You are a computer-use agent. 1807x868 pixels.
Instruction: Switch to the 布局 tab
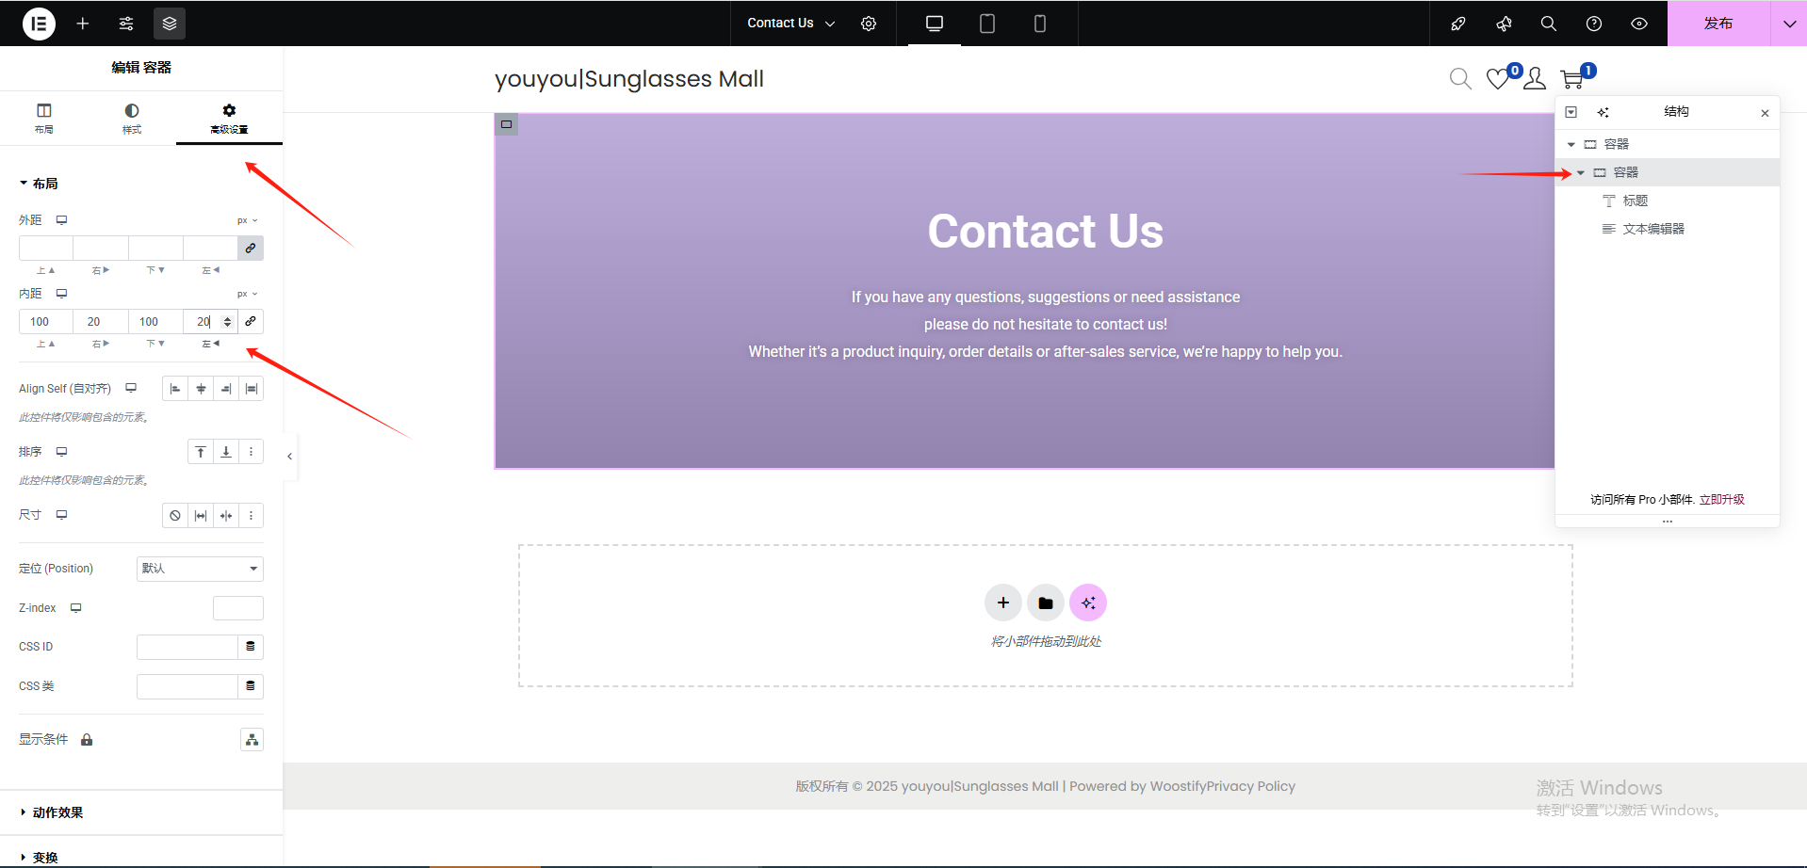coord(44,119)
